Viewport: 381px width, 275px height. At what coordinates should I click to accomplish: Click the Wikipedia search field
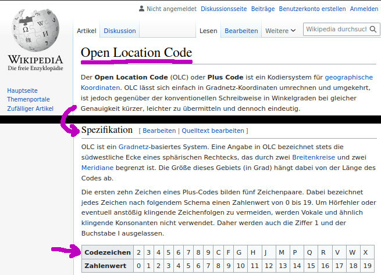(336, 29)
